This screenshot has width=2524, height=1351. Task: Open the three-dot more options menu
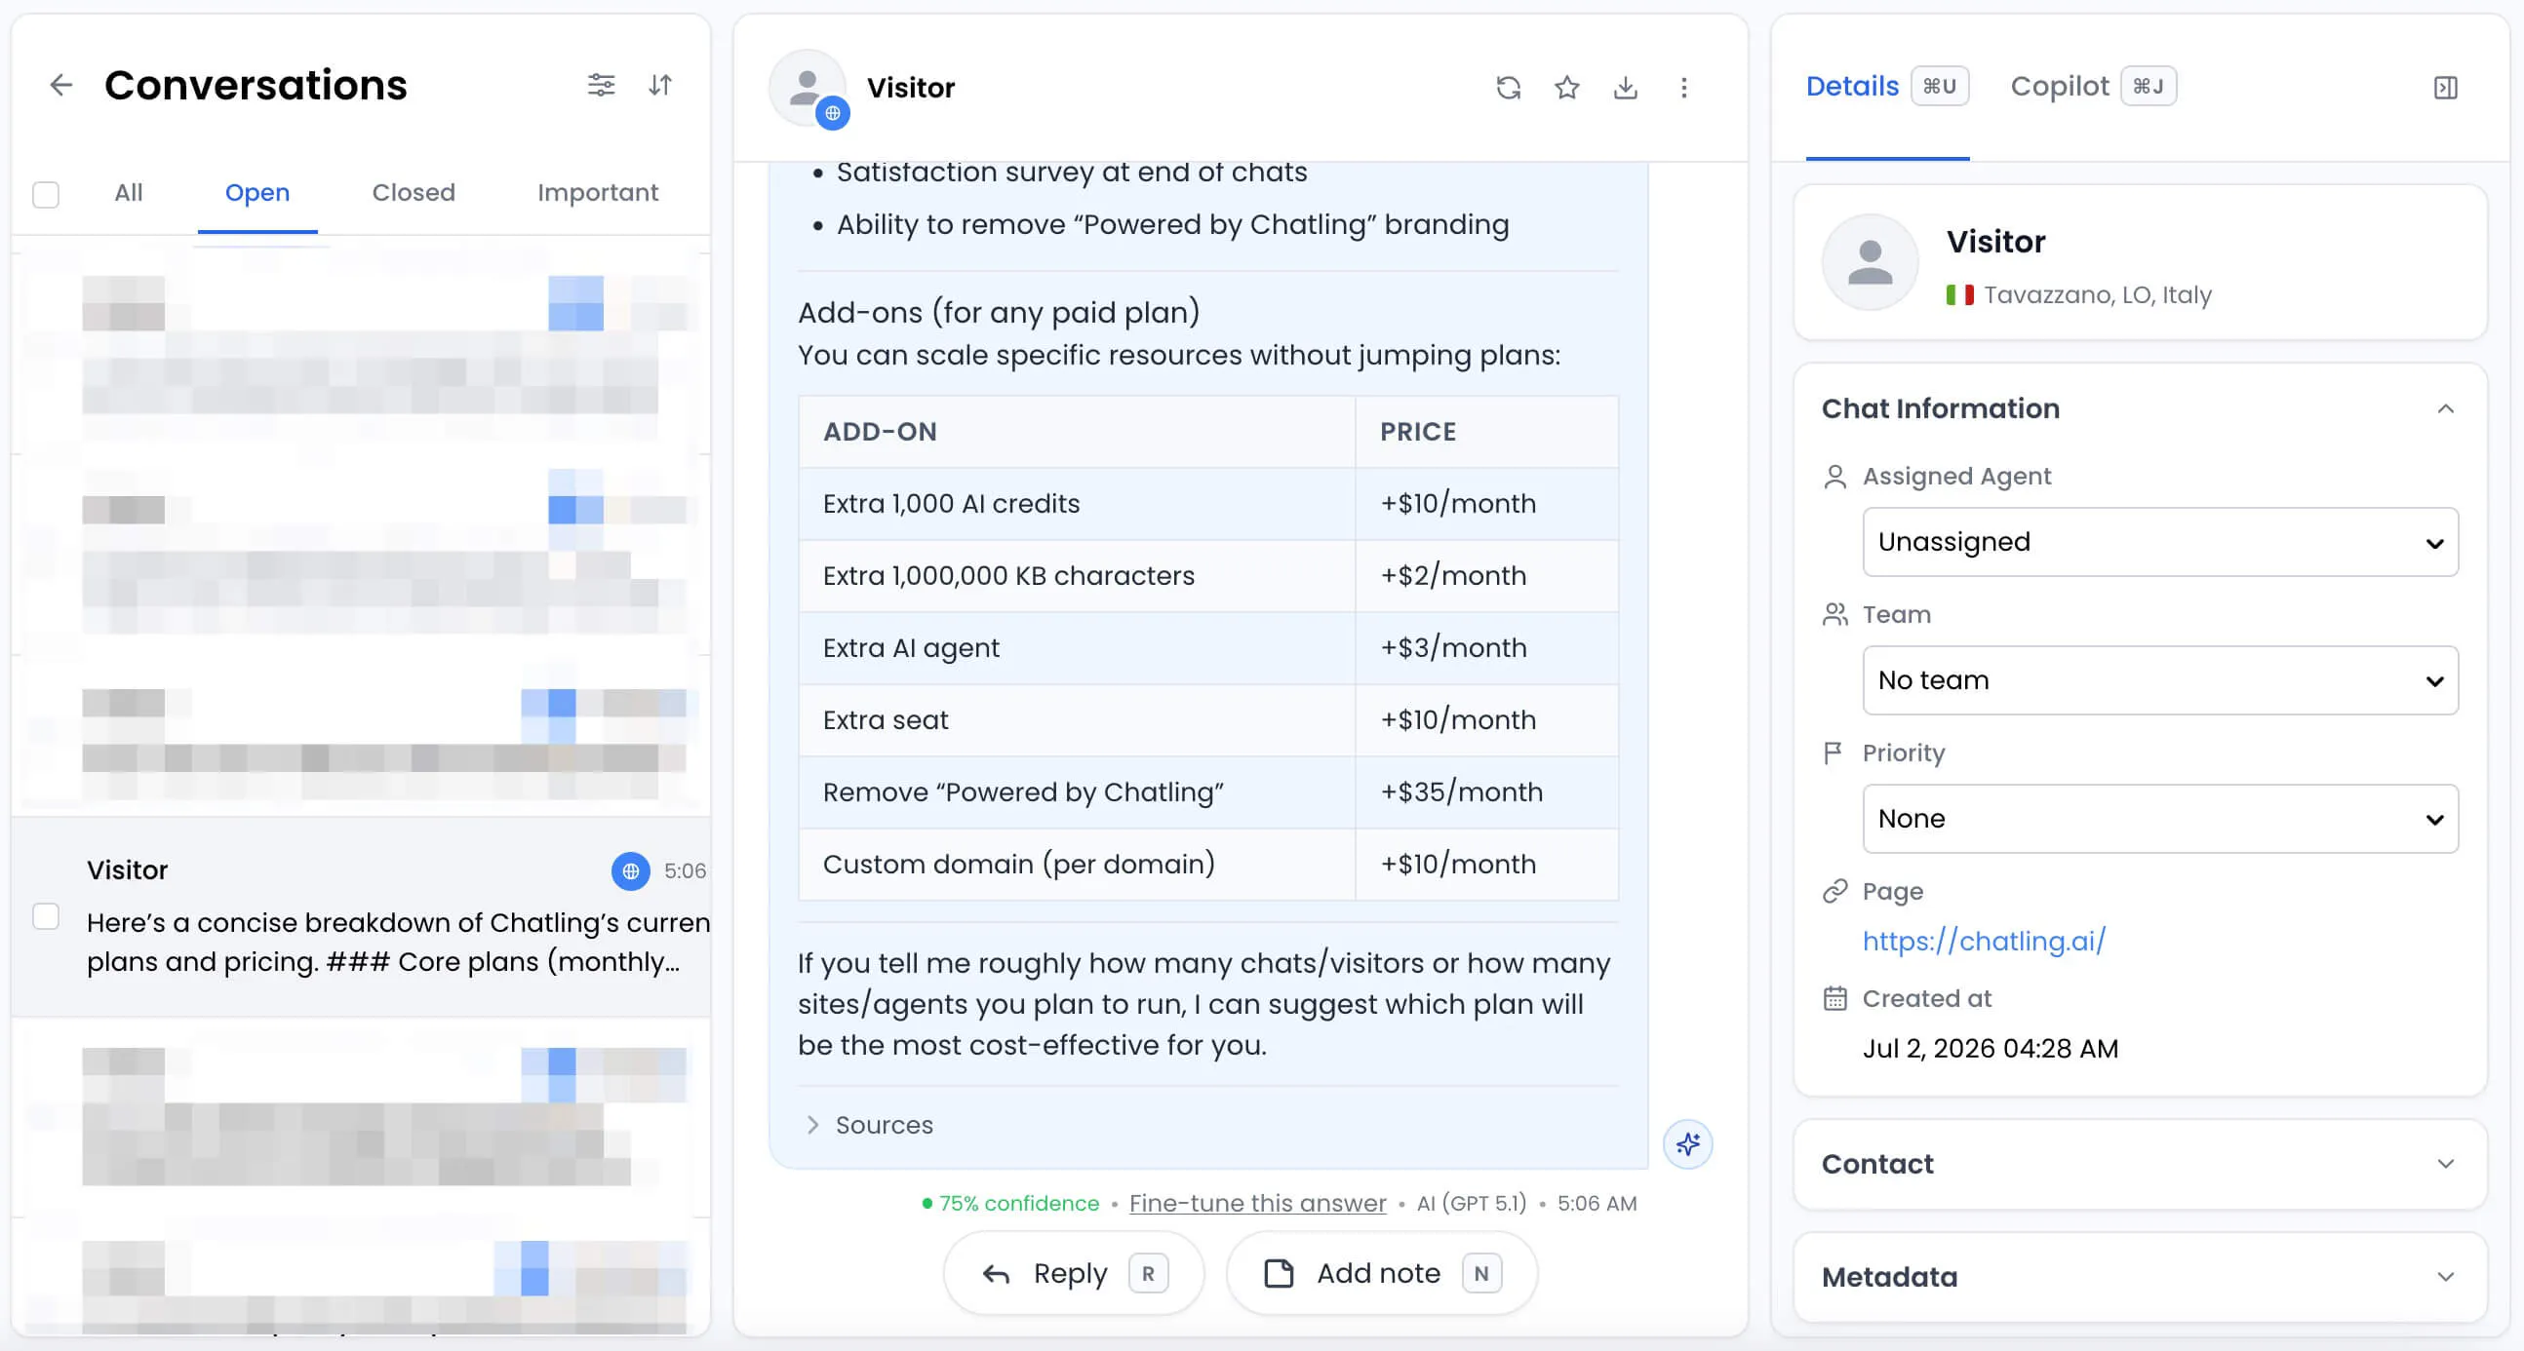point(1684,88)
